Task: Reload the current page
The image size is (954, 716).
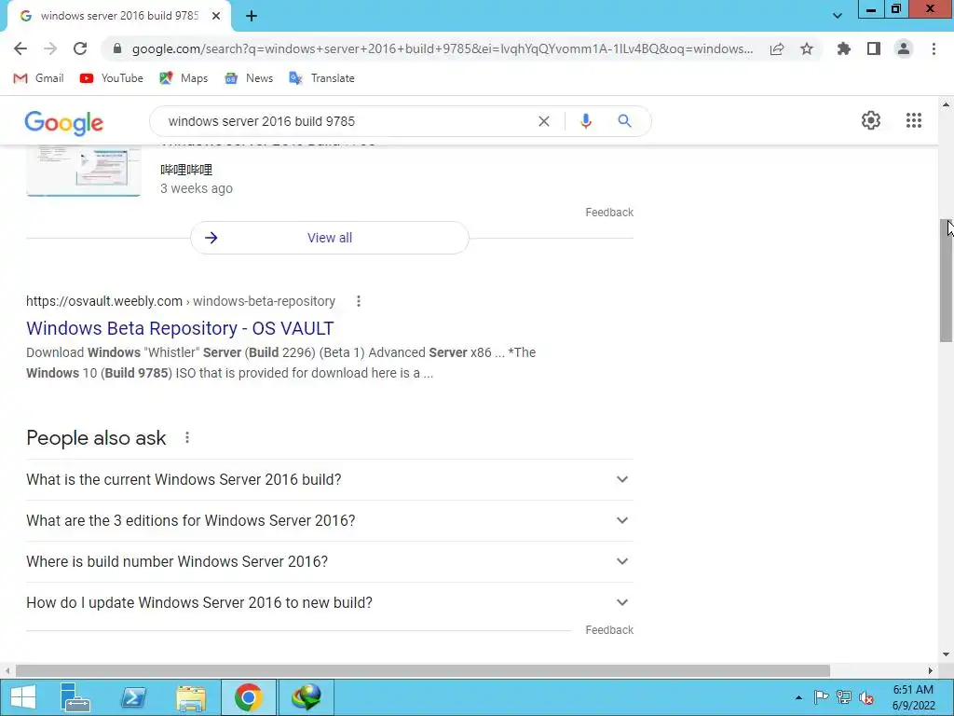Action: [x=80, y=48]
